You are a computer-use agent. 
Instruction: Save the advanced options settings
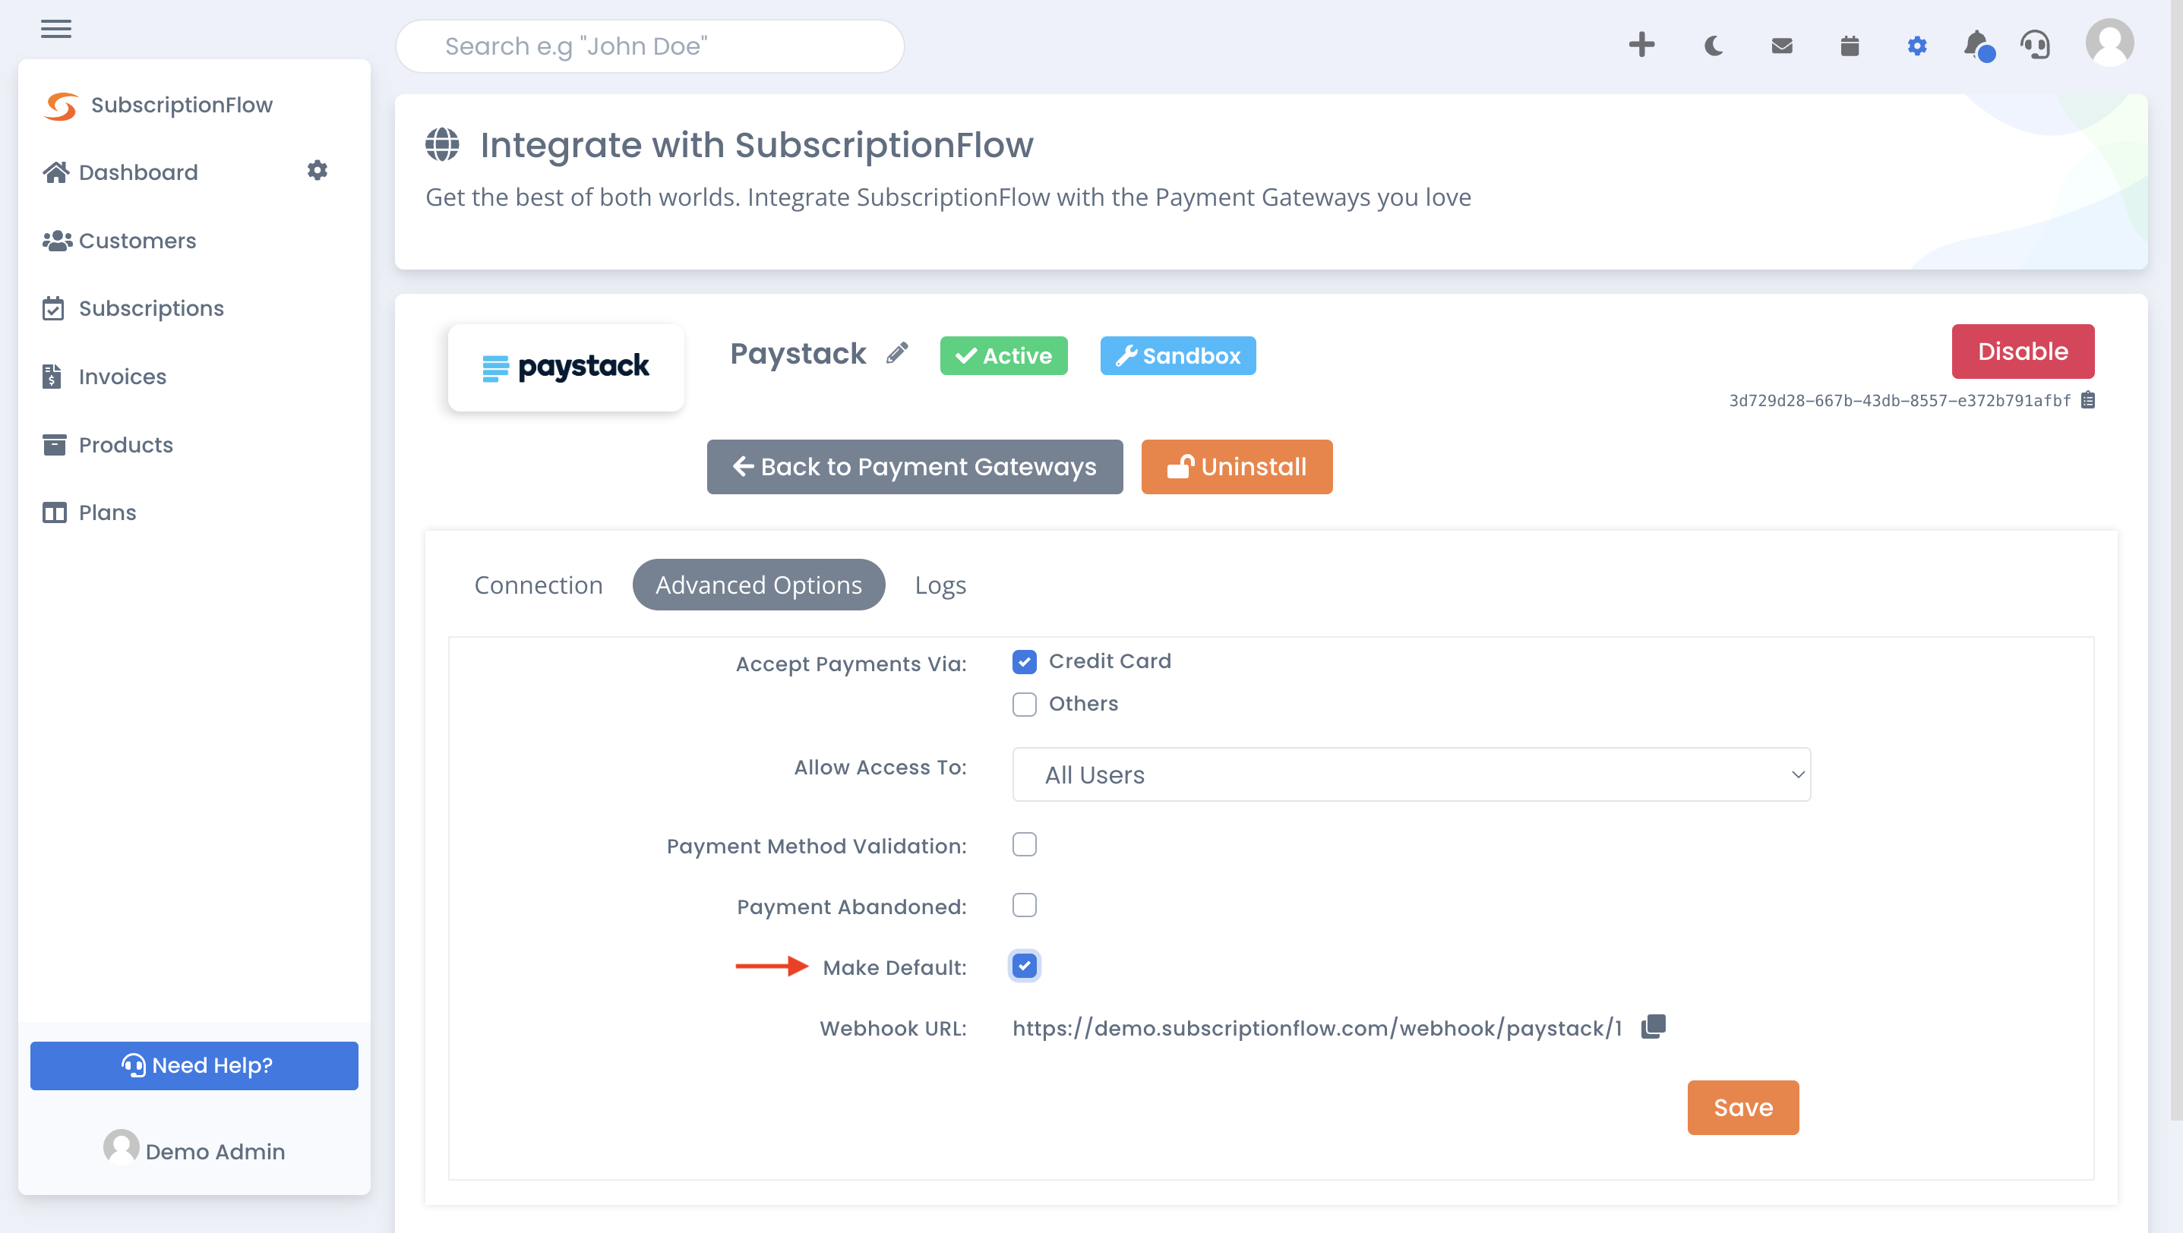coord(1742,1107)
